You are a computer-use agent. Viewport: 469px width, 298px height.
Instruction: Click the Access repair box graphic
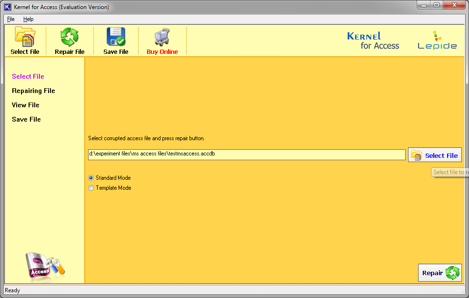(x=45, y=267)
